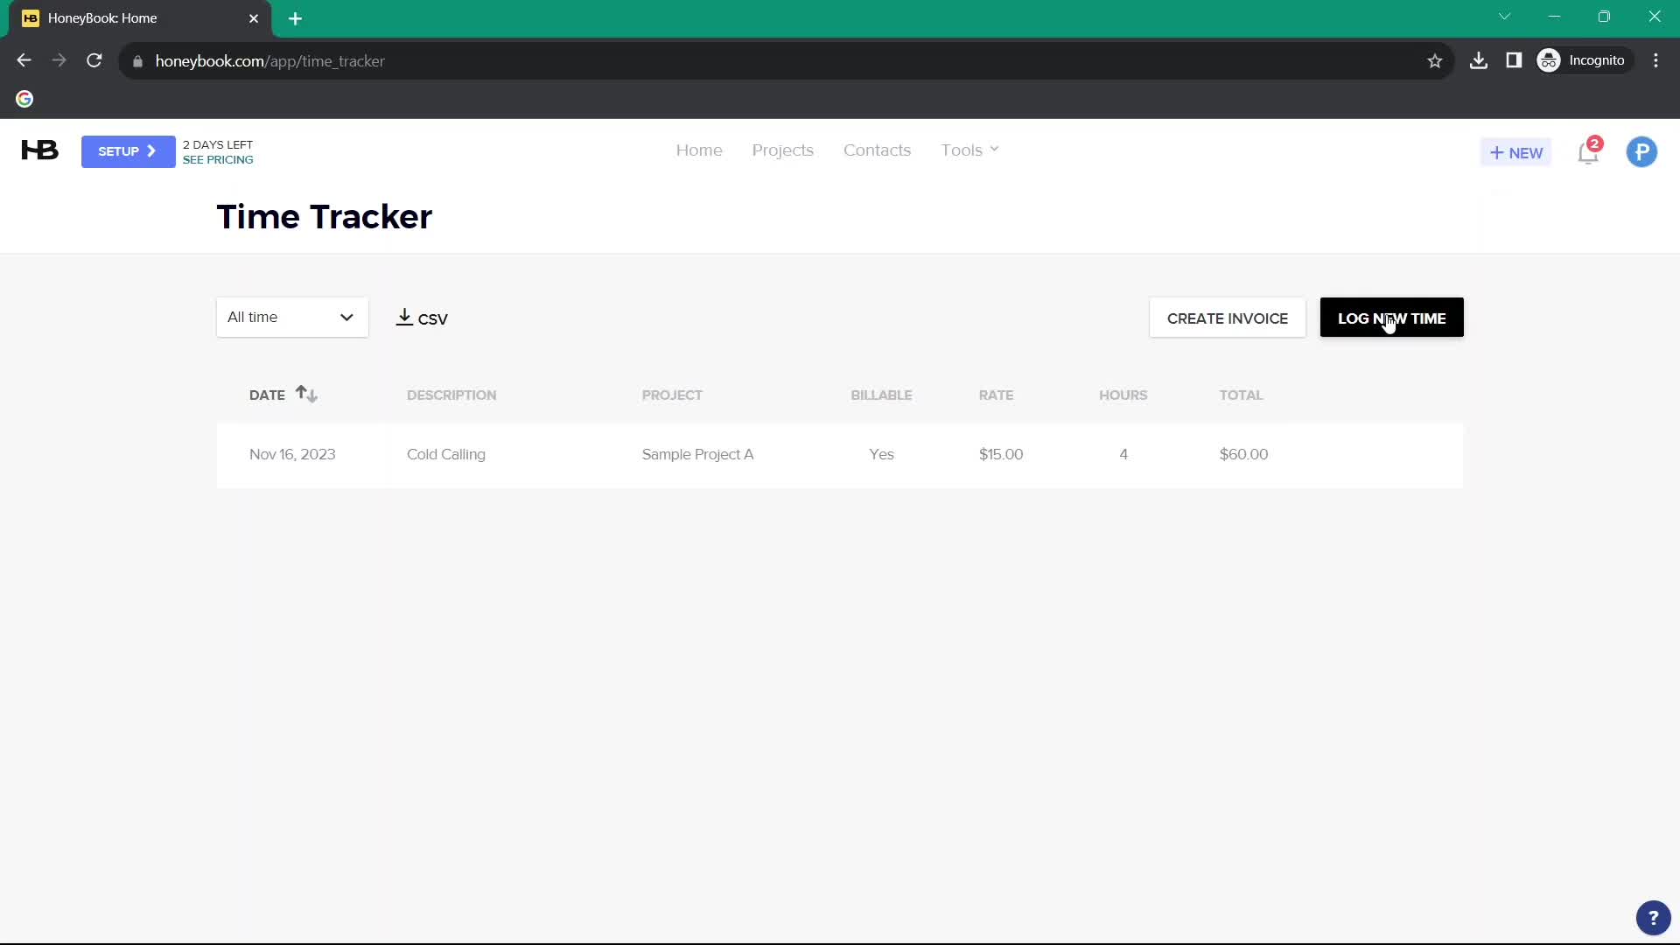Click the dropdown chevron in date filter
1680x945 pixels.
(x=346, y=318)
